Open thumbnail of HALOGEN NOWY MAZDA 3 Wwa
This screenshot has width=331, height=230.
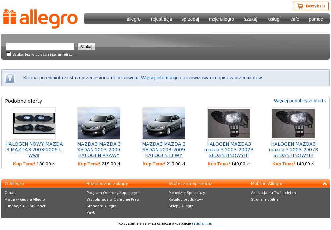(x=34, y=123)
